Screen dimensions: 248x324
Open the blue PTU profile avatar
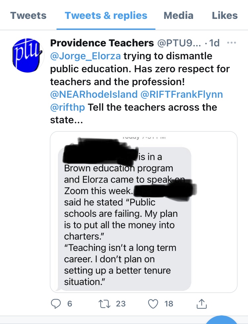click(x=27, y=55)
